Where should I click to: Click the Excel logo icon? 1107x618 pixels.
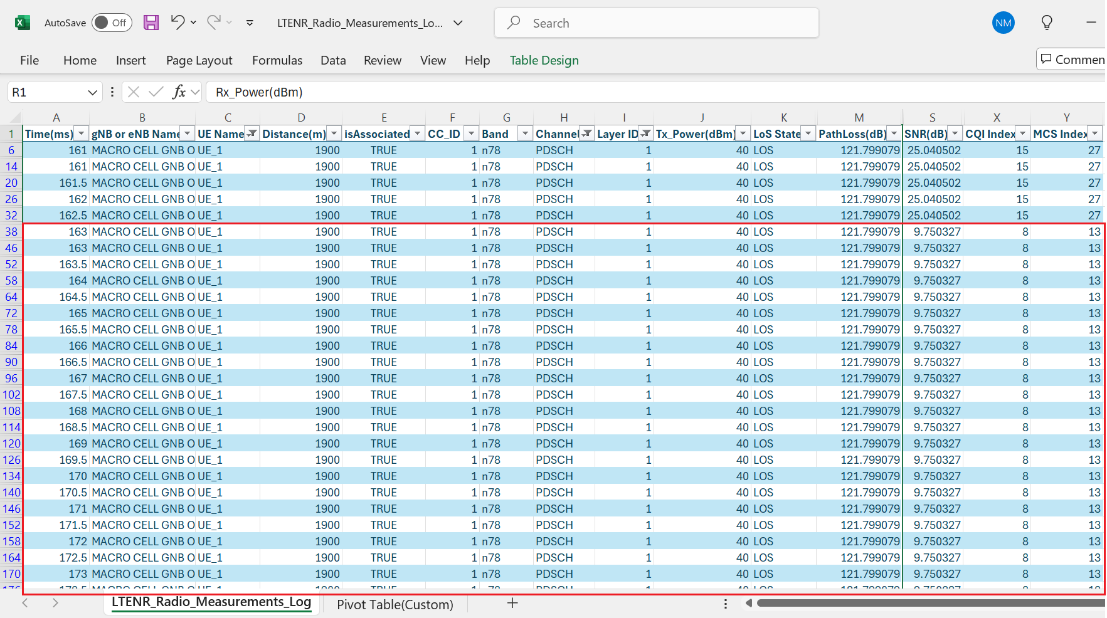point(23,23)
